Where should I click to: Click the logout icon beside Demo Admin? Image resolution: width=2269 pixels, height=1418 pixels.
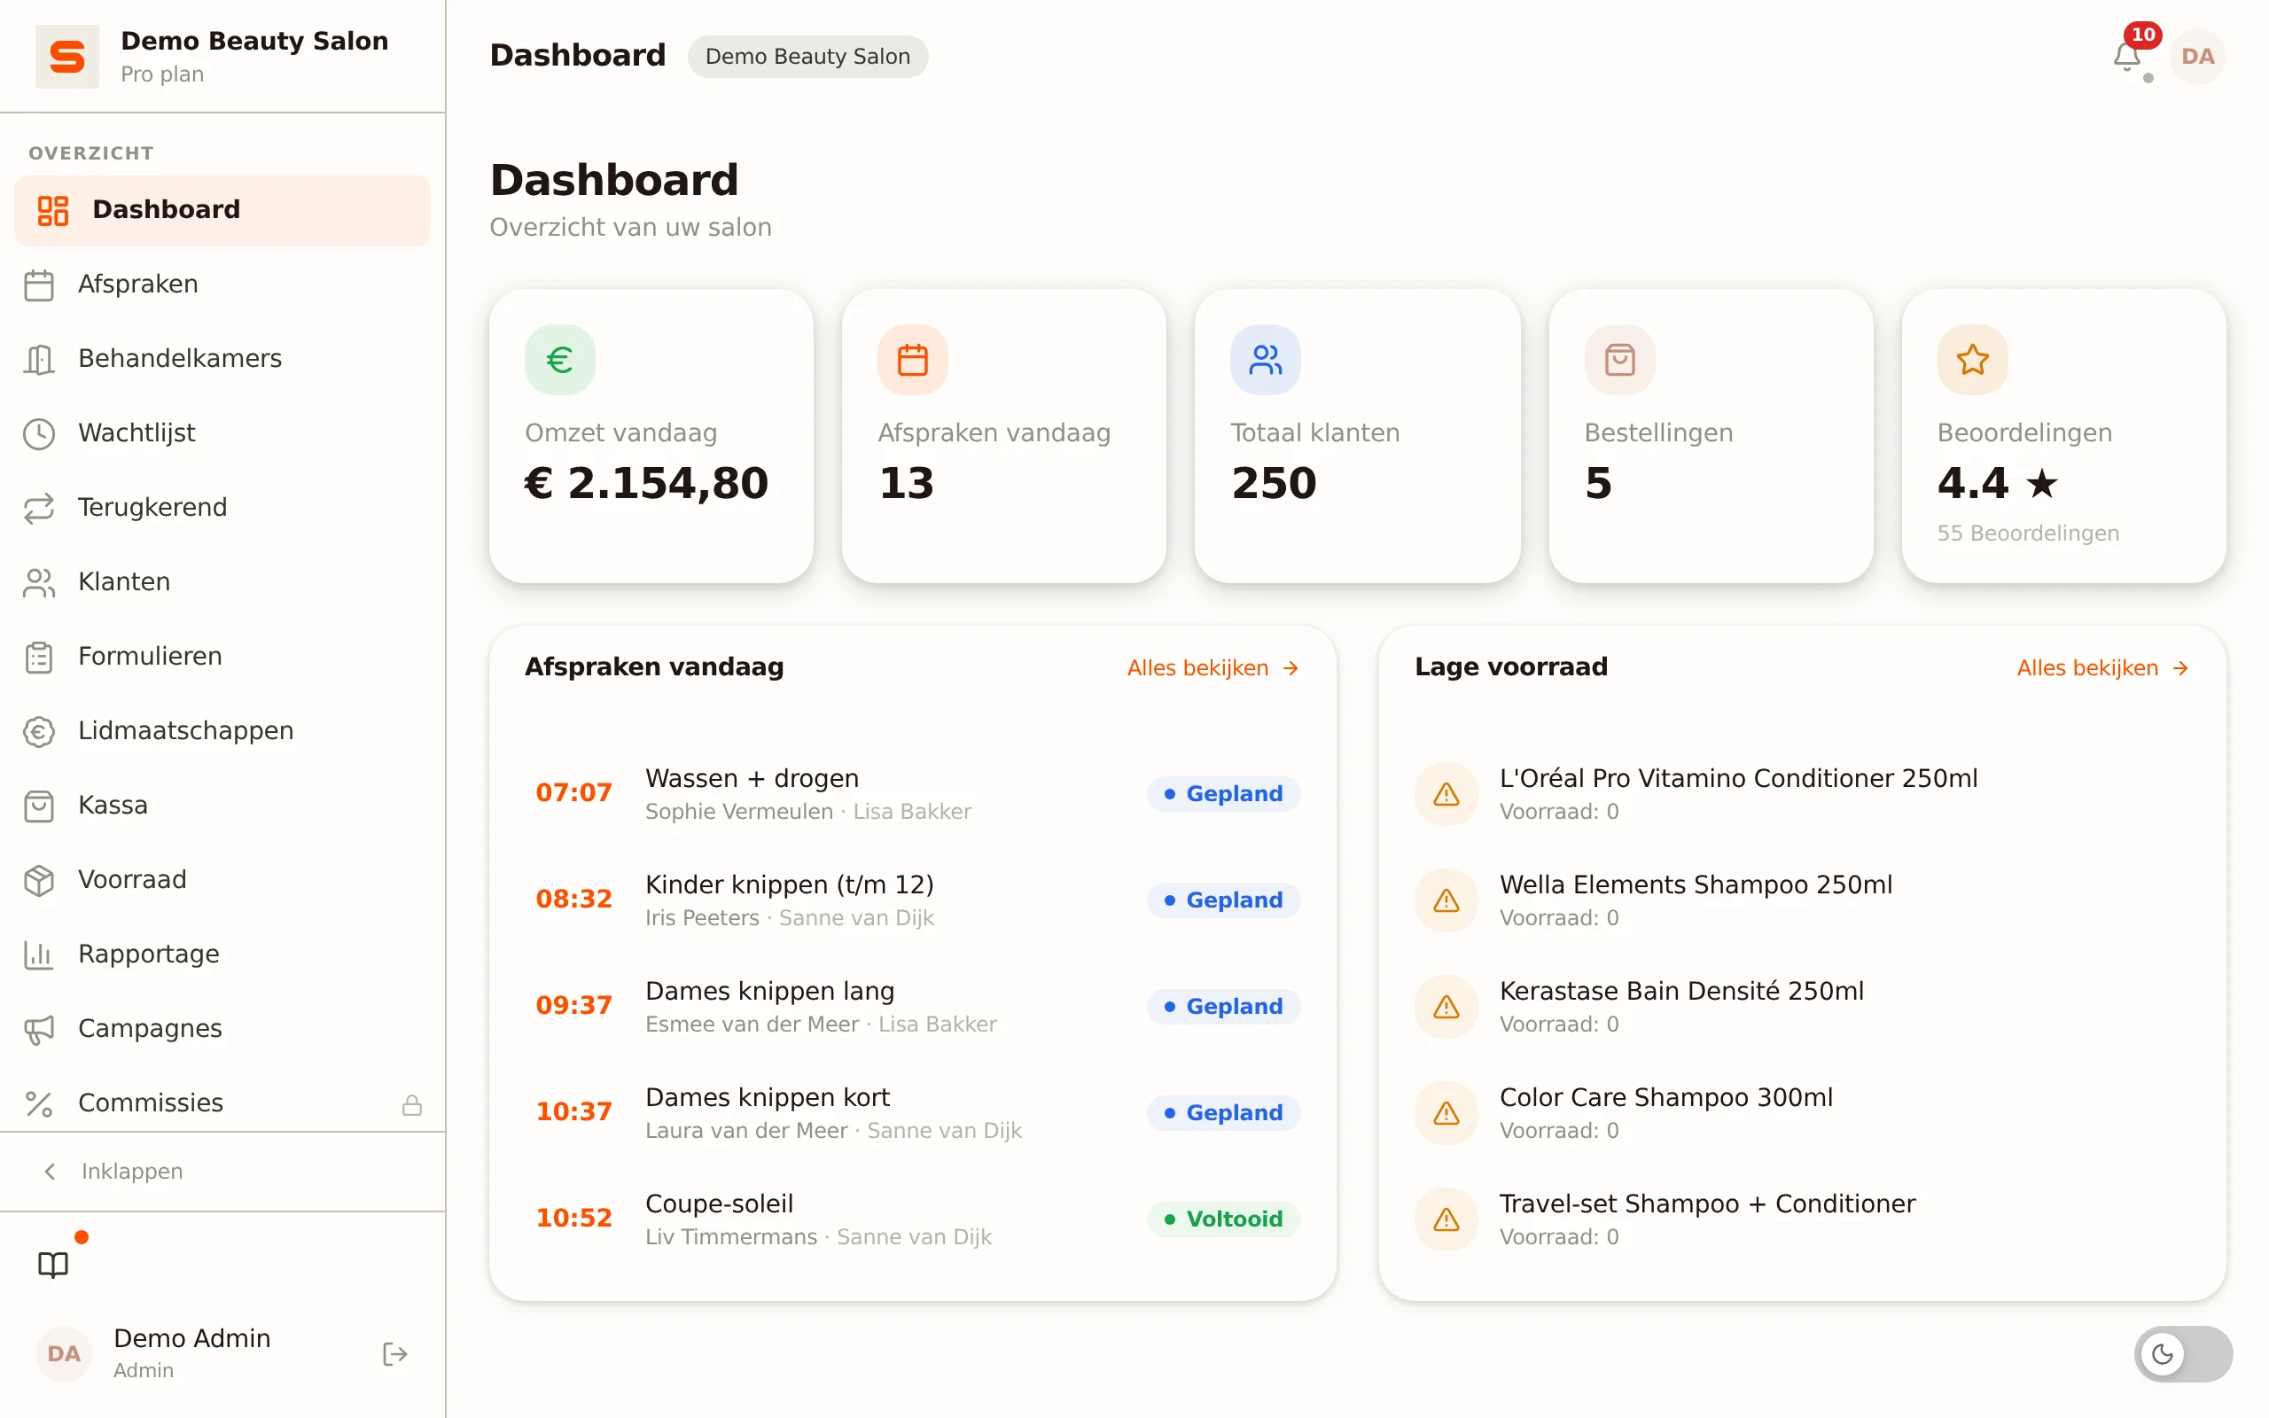pos(394,1353)
